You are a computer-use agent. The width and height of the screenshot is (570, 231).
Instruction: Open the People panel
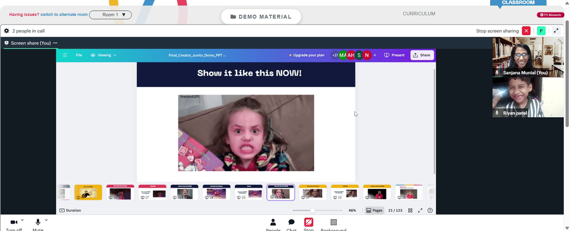(273, 224)
